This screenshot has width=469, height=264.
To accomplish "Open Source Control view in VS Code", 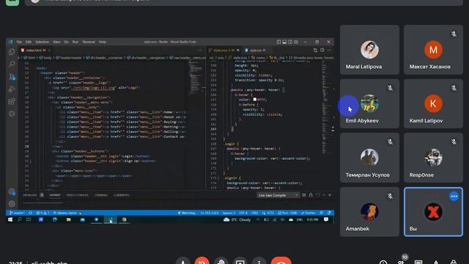I will (x=12, y=76).
